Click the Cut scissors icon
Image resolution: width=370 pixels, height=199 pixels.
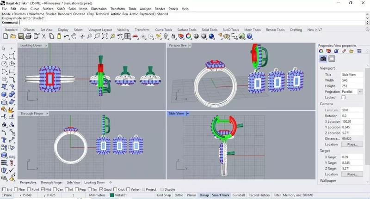(43, 36)
